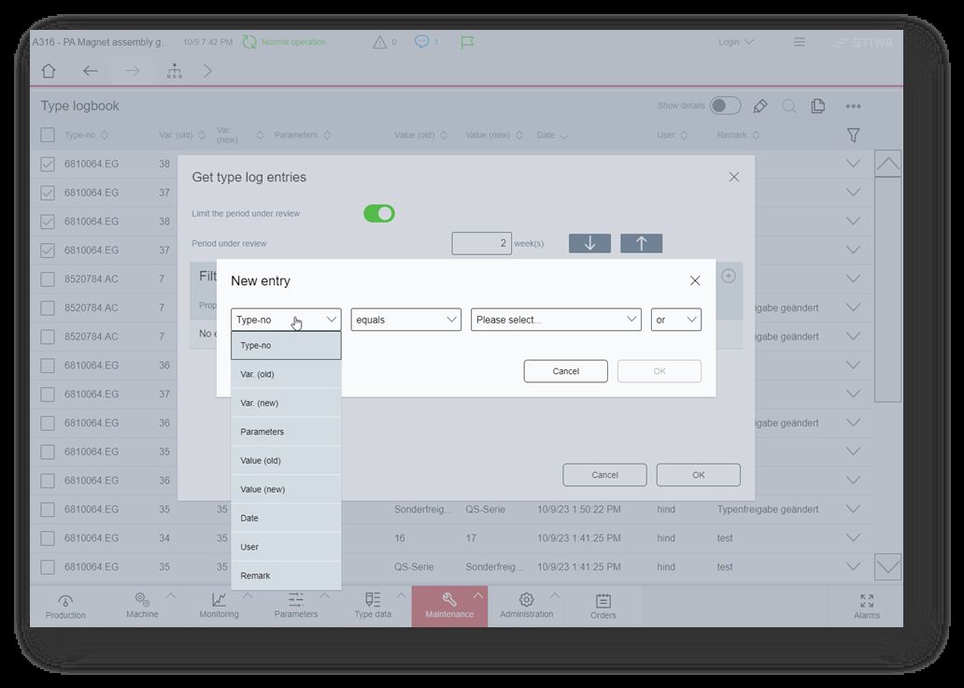
Task: Click the pencil edit icon in Type logbook
Action: pos(760,106)
